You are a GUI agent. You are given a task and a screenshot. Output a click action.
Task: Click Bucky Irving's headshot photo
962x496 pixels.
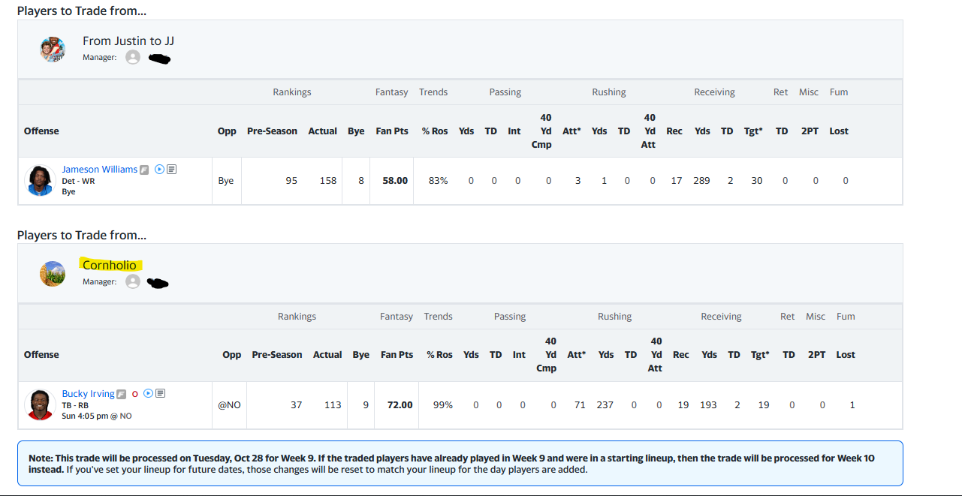(x=39, y=404)
